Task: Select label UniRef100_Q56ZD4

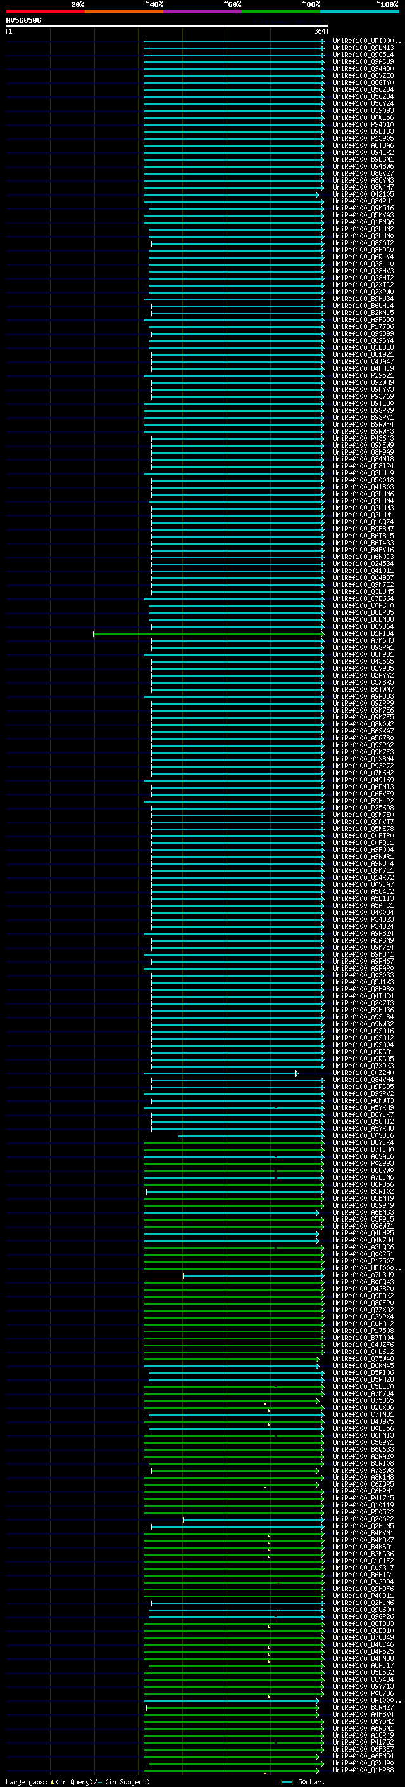Action: pos(363,89)
